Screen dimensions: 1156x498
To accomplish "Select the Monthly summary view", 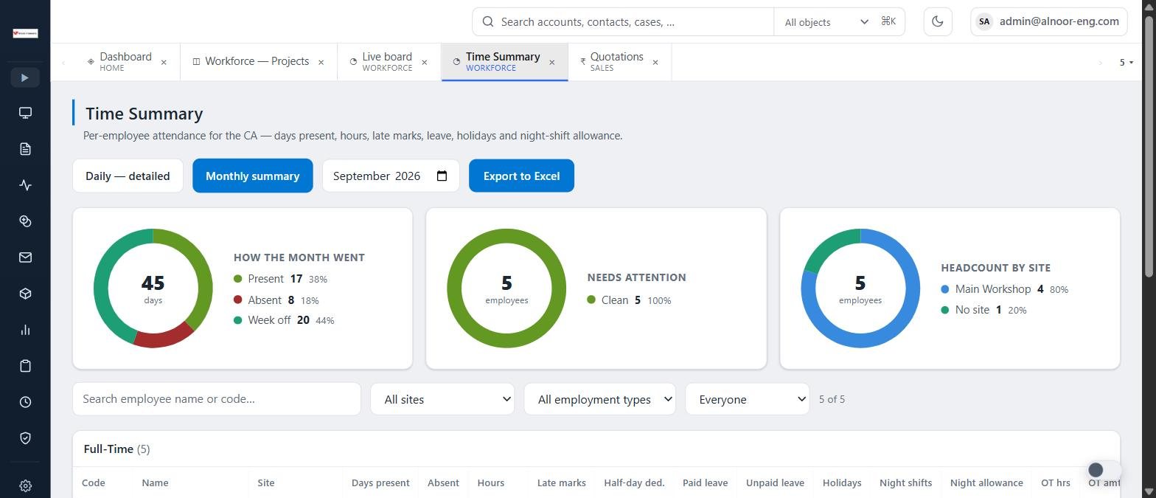I will click(253, 176).
